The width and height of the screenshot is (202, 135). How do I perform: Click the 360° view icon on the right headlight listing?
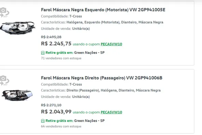4,81
